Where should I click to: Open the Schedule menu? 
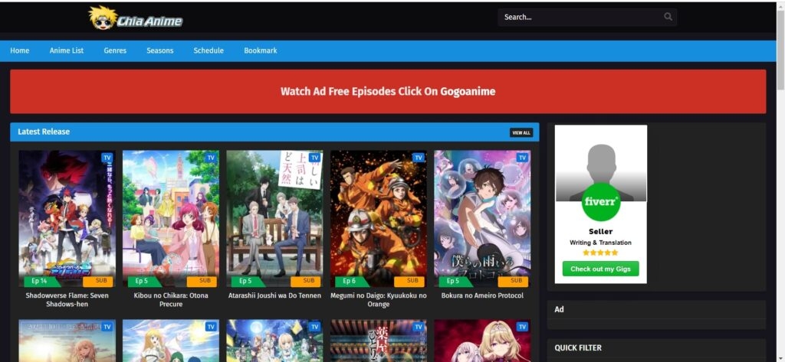[x=209, y=51]
